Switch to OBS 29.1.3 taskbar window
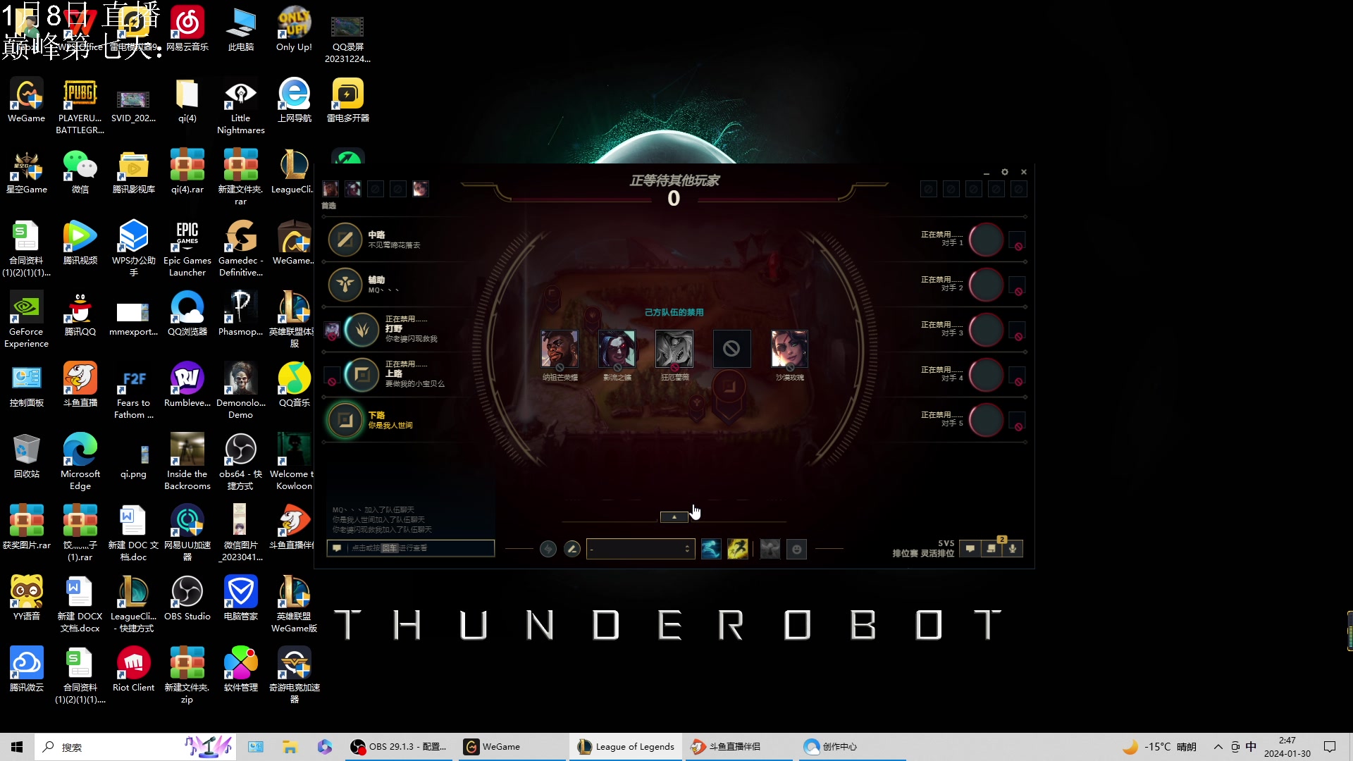This screenshot has width=1353, height=761. click(x=399, y=747)
